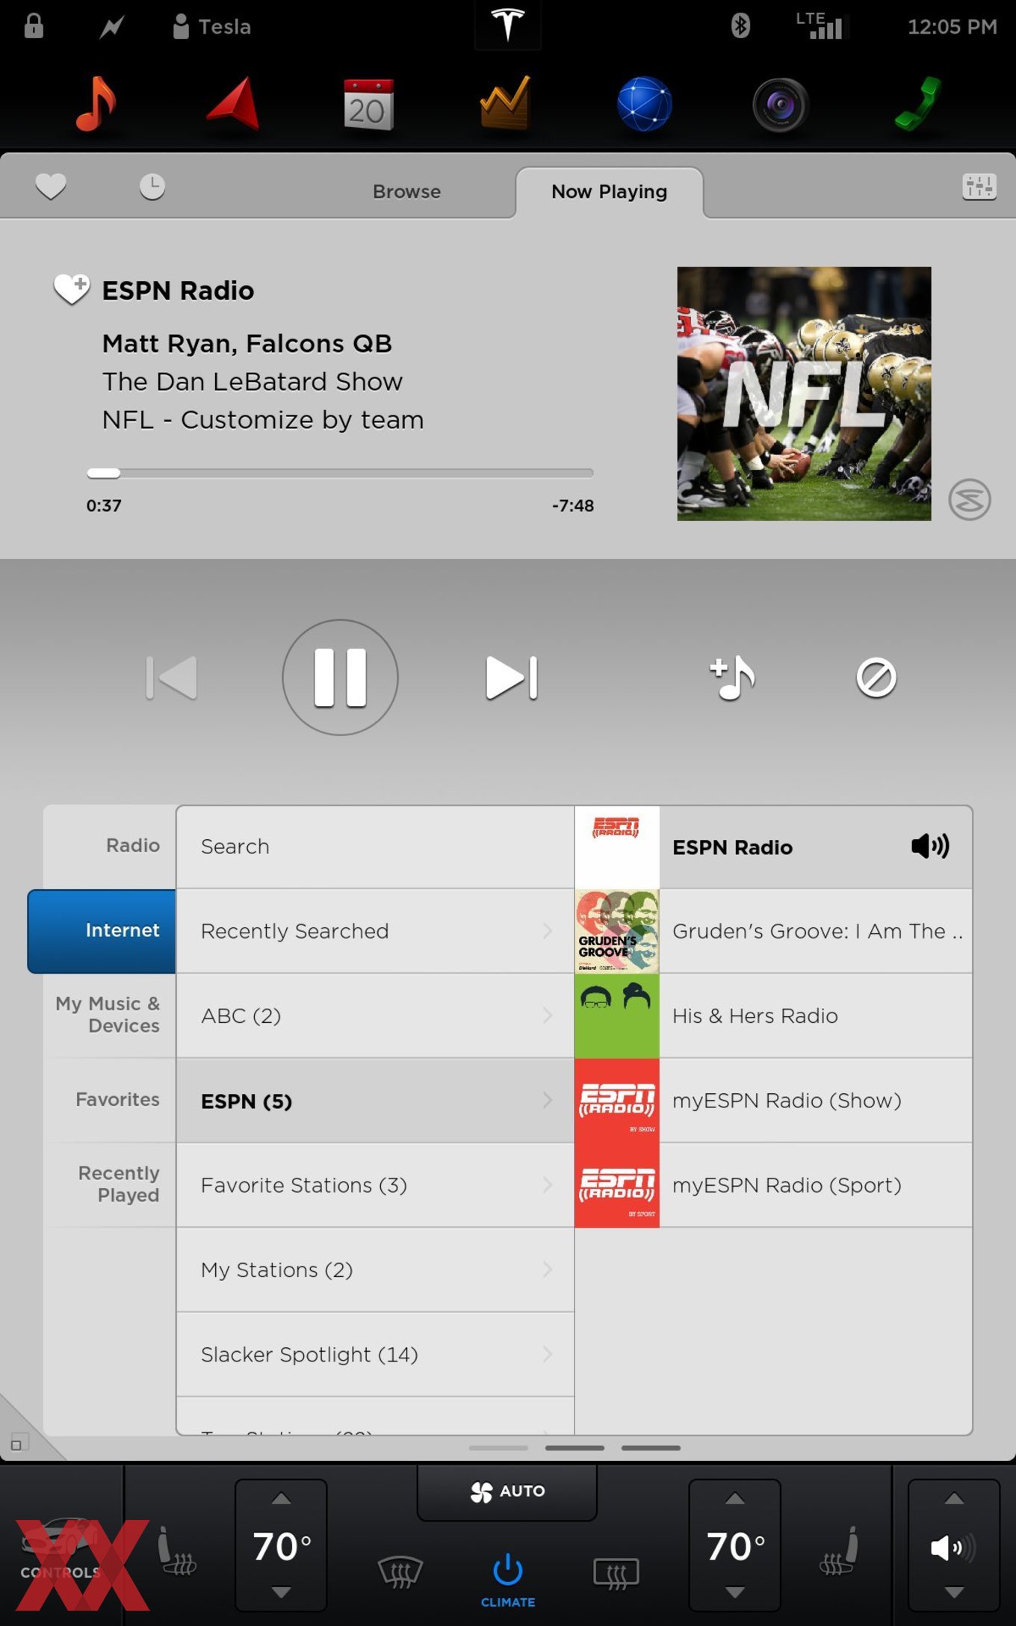Toggle driver seat heater

[x=177, y=1551]
